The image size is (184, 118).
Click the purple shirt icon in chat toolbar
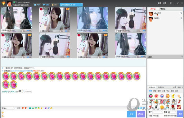[46, 108]
